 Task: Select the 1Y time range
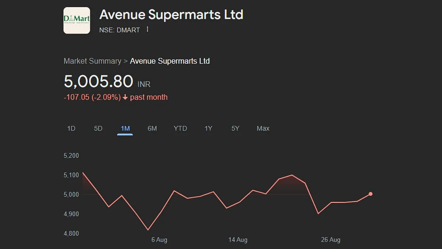[x=208, y=128]
